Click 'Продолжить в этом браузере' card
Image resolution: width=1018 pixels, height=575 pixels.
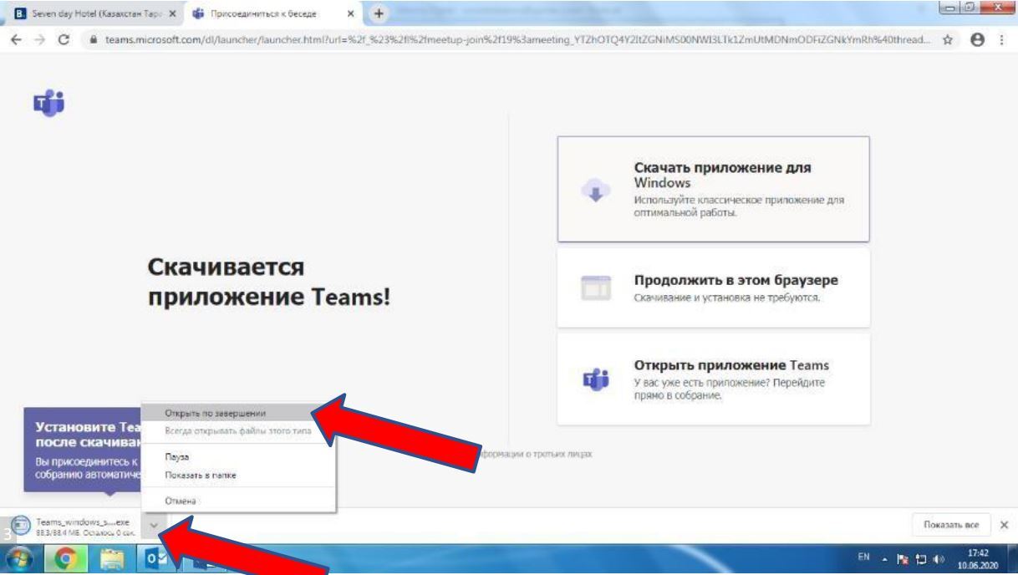point(714,287)
